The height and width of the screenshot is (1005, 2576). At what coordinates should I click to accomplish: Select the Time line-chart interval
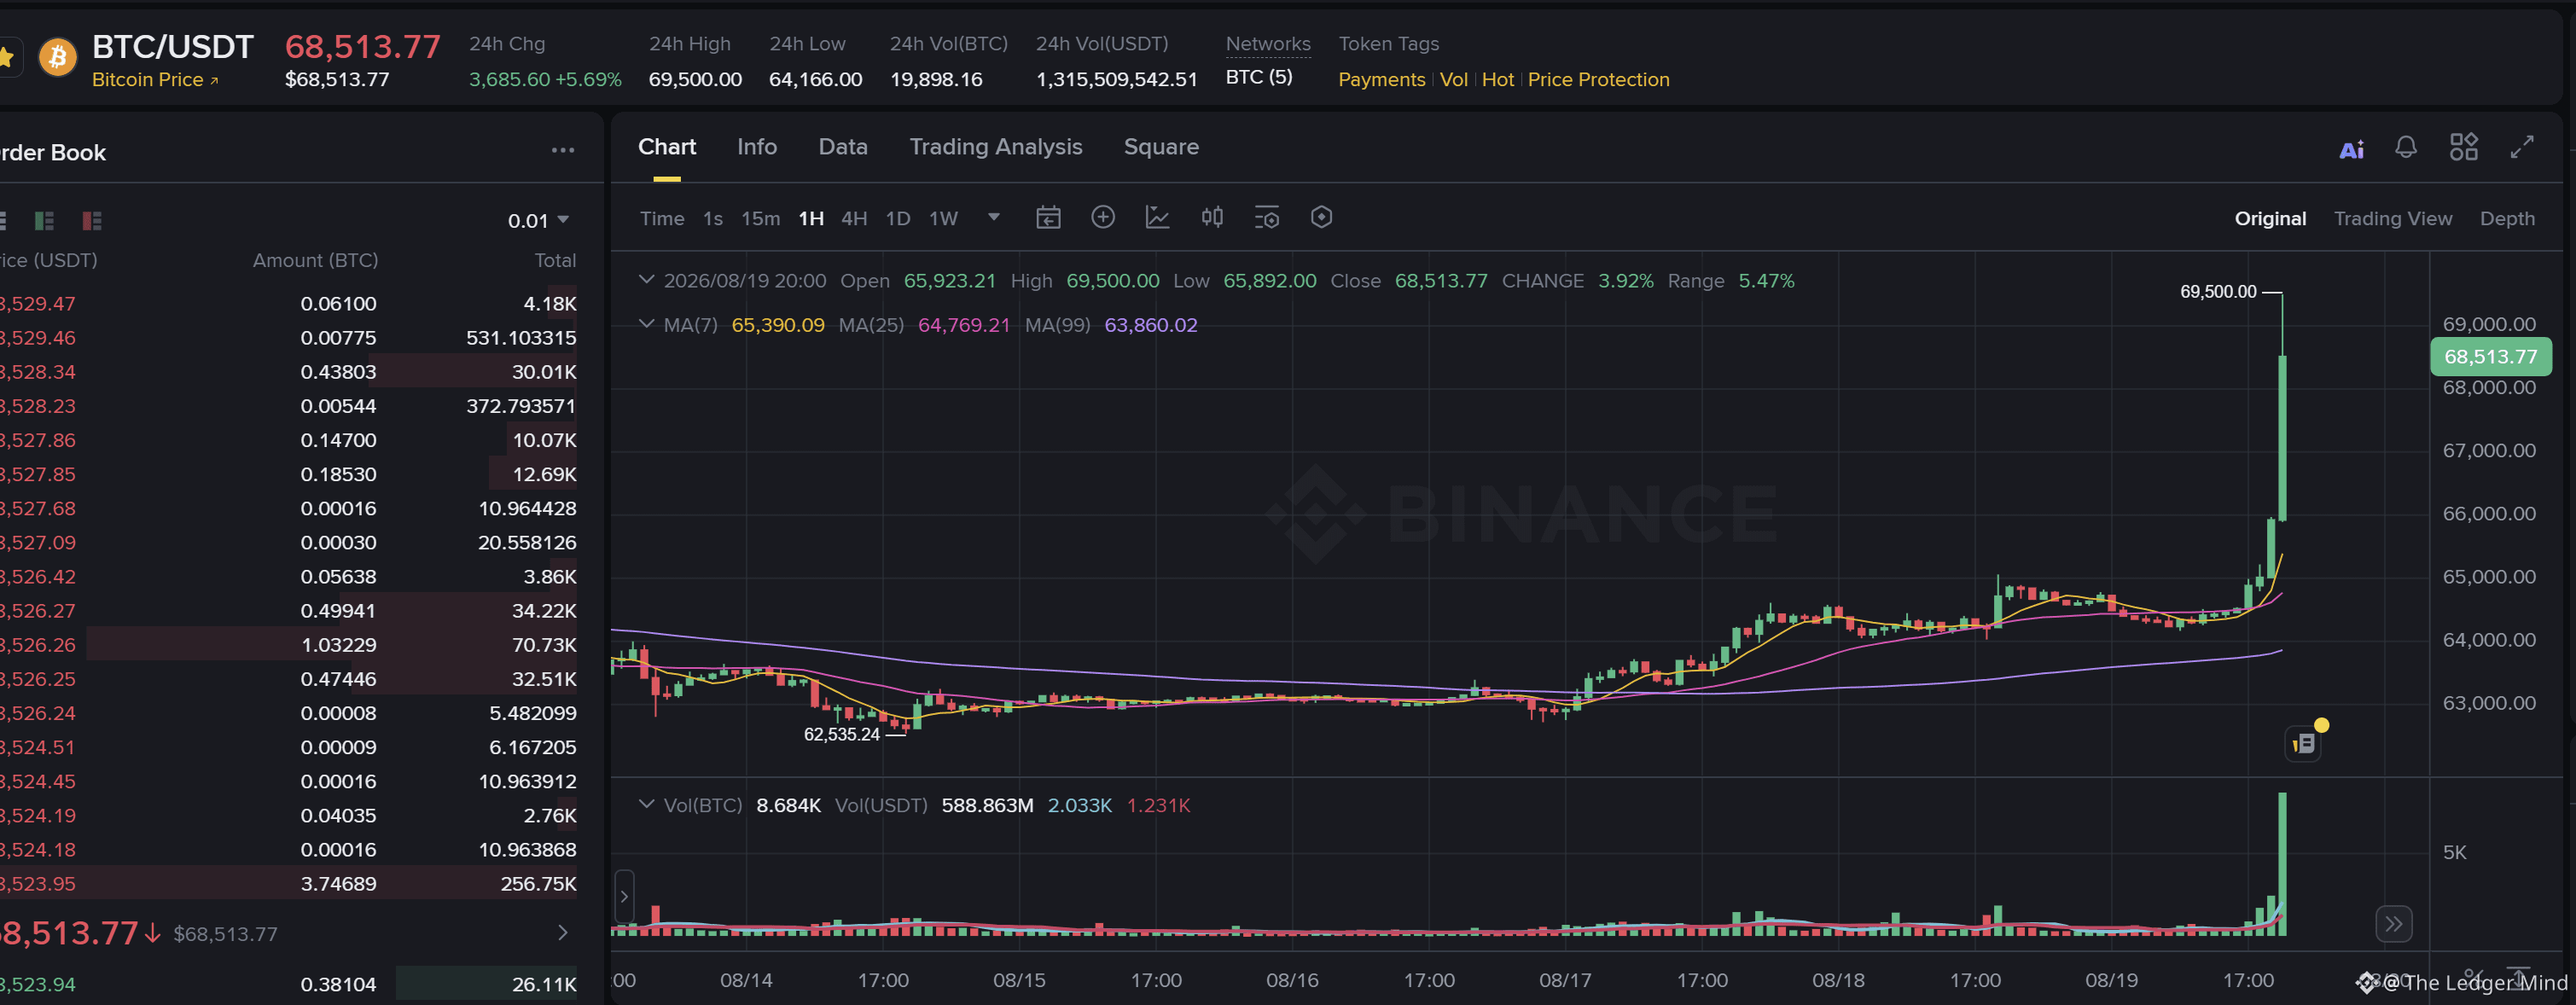pyautogui.click(x=662, y=218)
